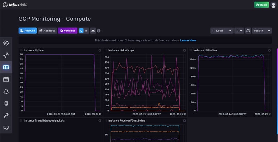Viewport: 278px width, 142px height.
Task: Select the Dashboards item in sidebar navigation
Action: tap(6, 67)
